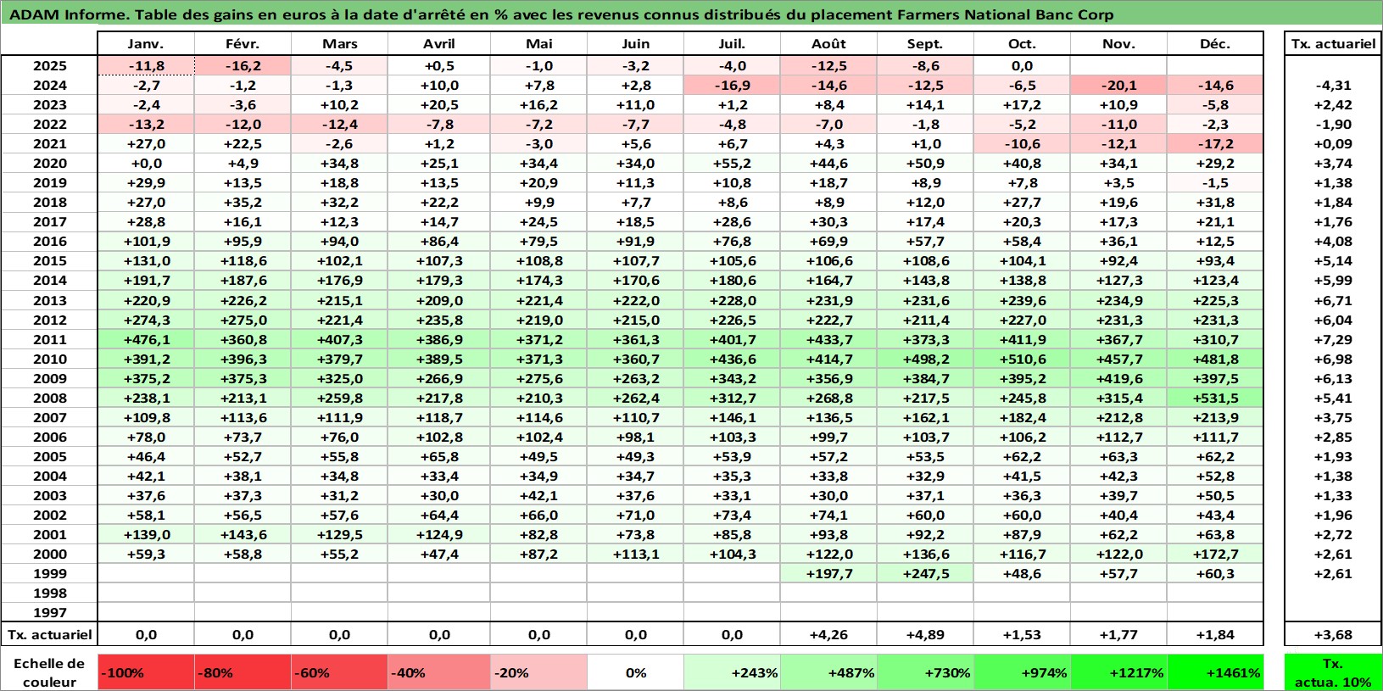Click the 1999 year row label
The width and height of the screenshot is (1383, 691).
point(49,573)
